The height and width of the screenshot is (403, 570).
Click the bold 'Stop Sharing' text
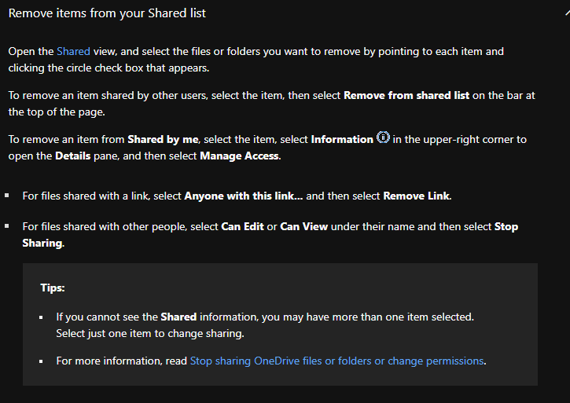click(270, 235)
